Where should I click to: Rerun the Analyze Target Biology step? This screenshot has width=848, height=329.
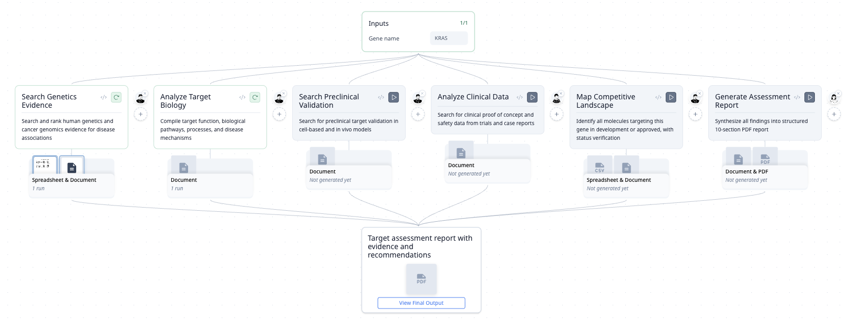tap(255, 97)
